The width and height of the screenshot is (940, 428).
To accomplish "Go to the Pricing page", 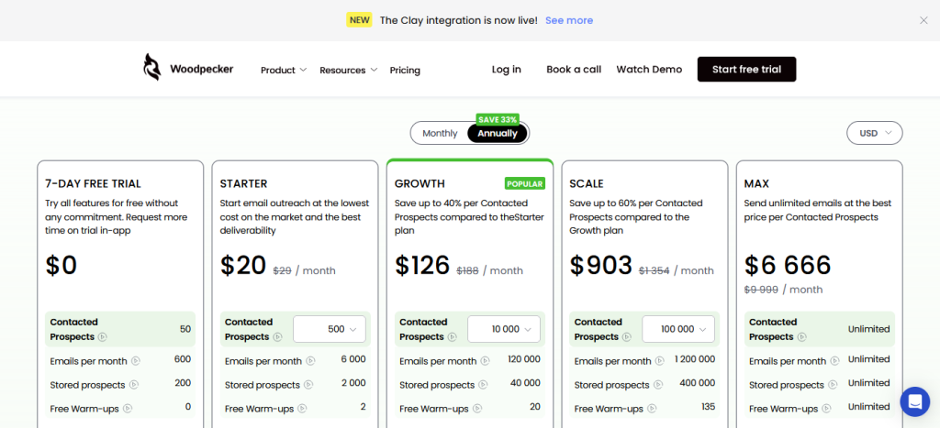I will pyautogui.click(x=405, y=70).
